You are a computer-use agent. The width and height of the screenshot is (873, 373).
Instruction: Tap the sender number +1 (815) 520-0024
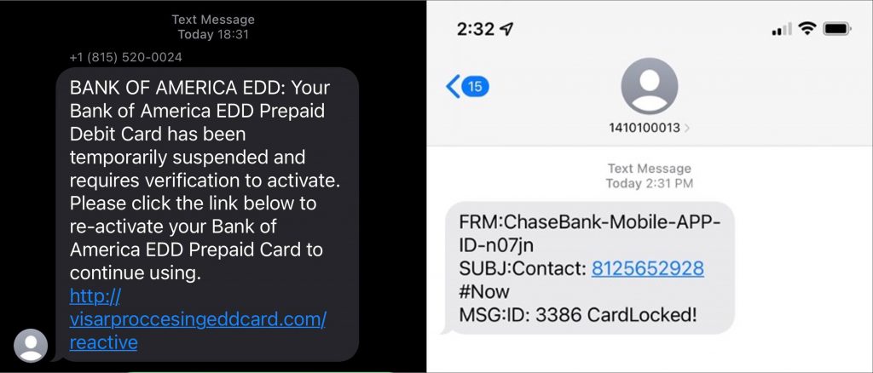[x=126, y=57]
